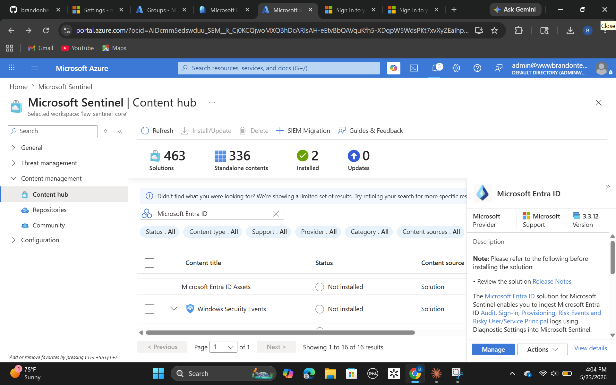Open the admin account avatar menu
This screenshot has width=616, height=385.
pos(601,68)
